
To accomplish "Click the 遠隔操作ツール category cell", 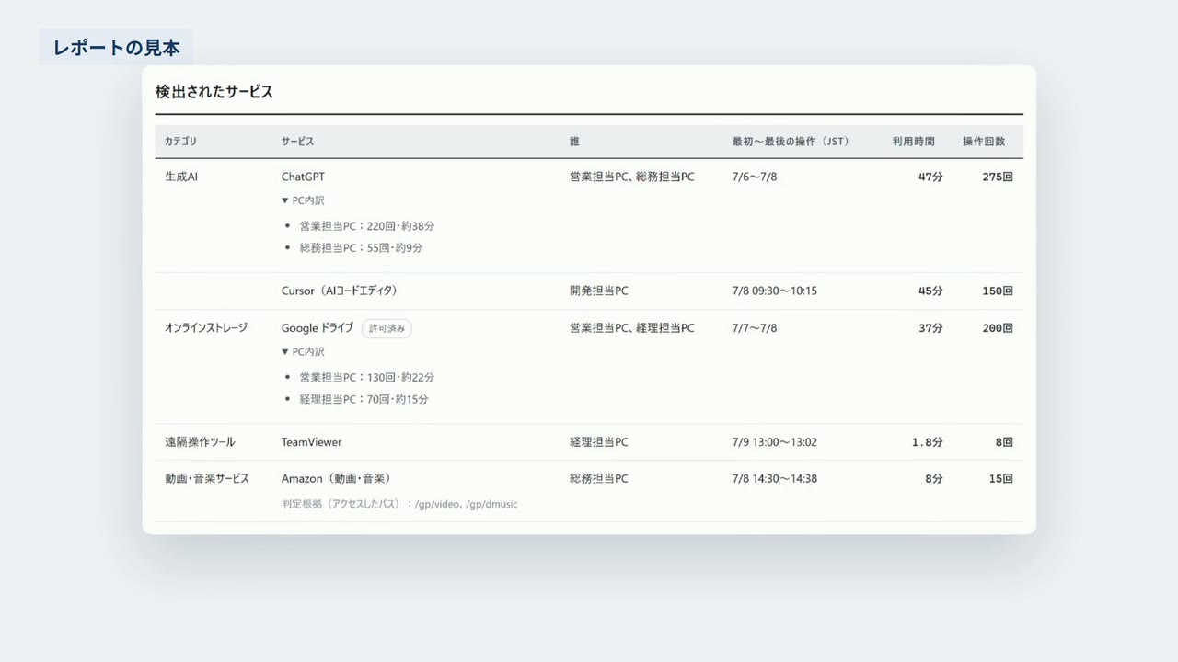I will point(200,442).
